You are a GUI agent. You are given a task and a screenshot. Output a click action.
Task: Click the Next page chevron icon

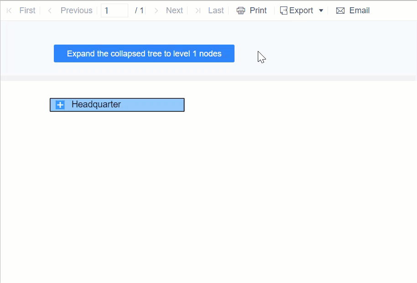point(156,10)
